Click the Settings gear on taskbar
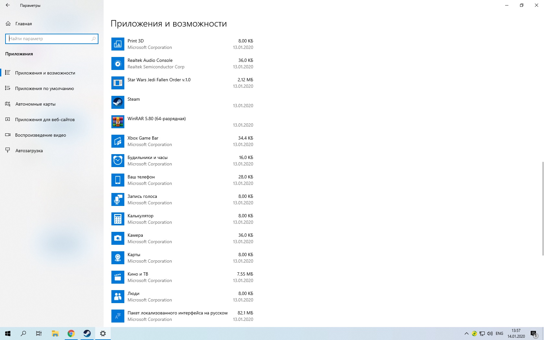This screenshot has height=340, width=544. click(x=103, y=334)
